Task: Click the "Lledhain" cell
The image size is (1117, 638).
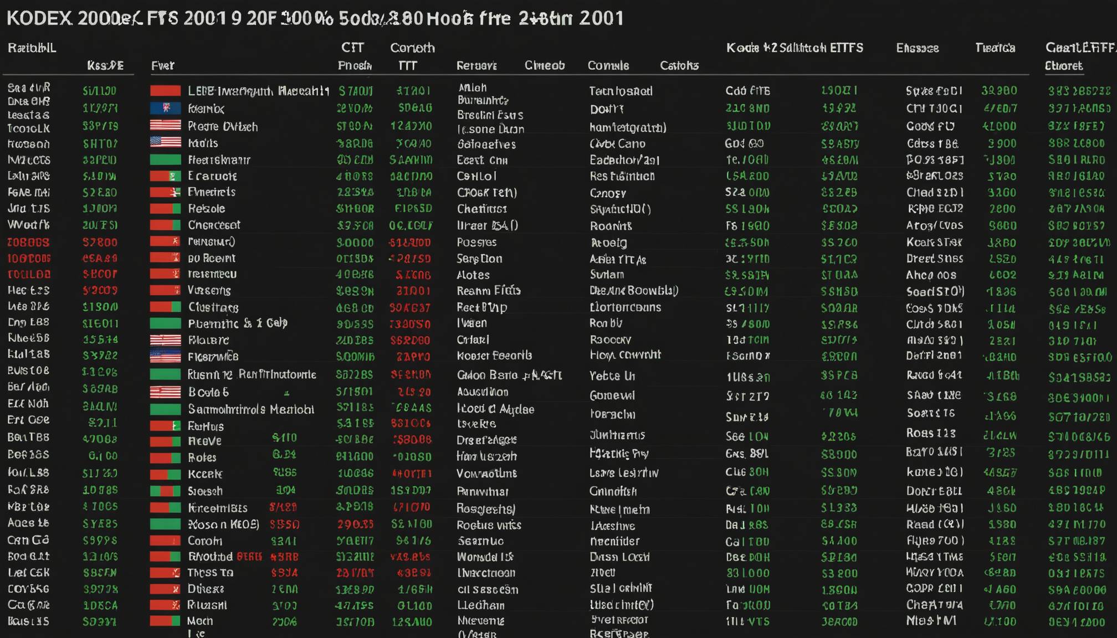Action: pos(480,605)
